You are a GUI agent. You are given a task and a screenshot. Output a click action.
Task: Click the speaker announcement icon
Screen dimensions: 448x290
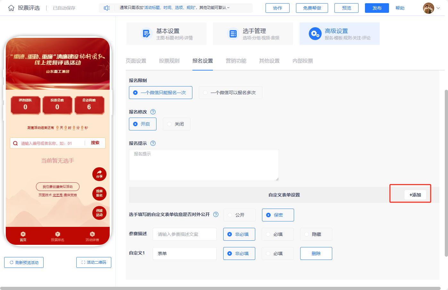107,8
